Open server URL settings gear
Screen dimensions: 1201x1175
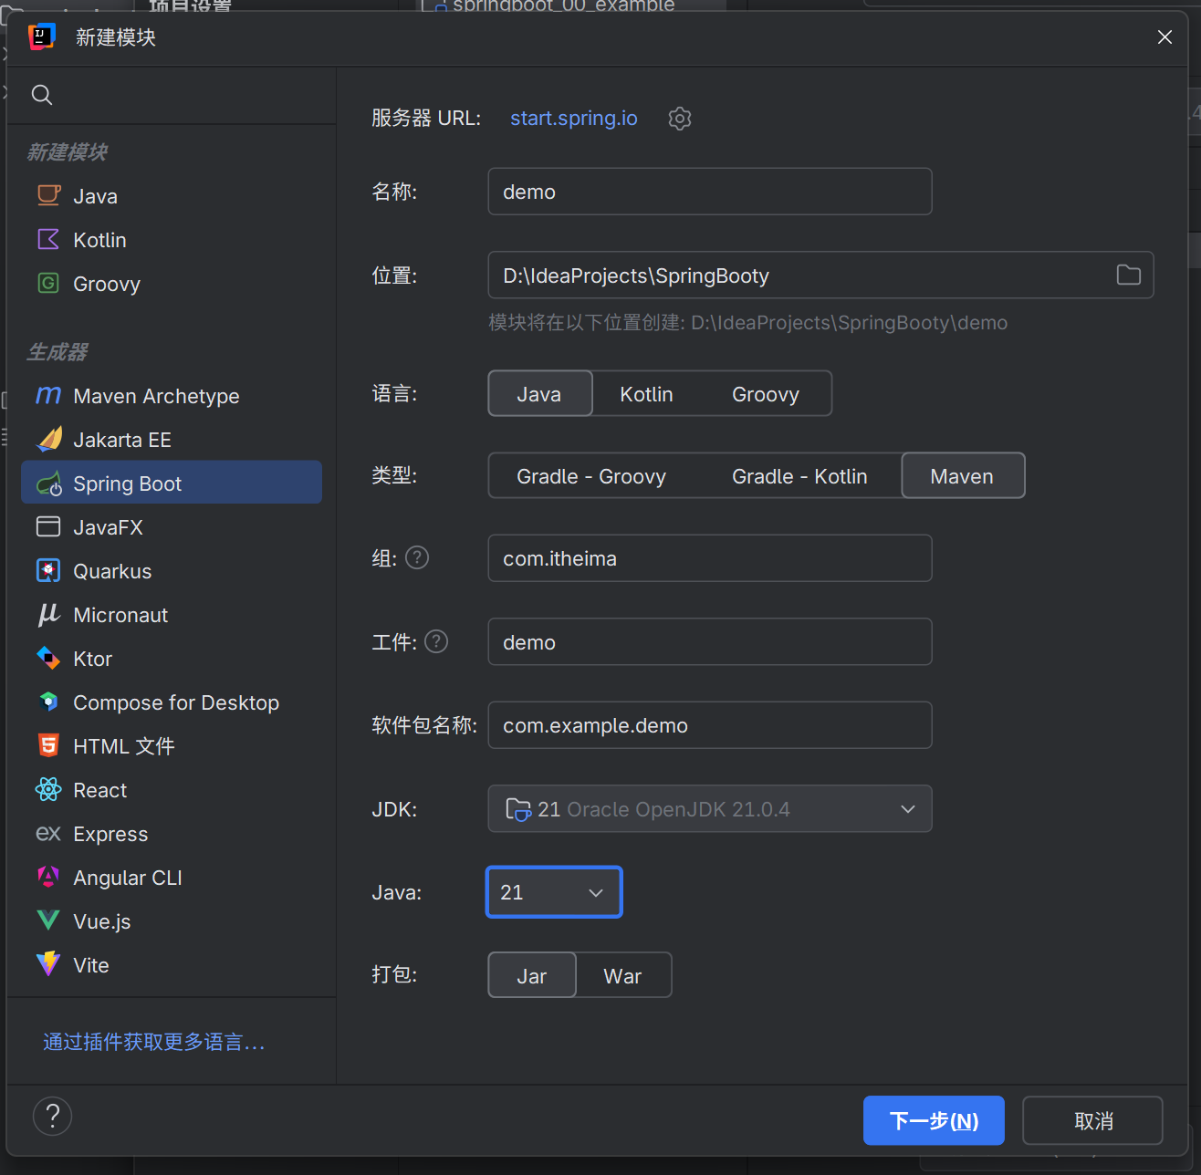click(x=680, y=119)
